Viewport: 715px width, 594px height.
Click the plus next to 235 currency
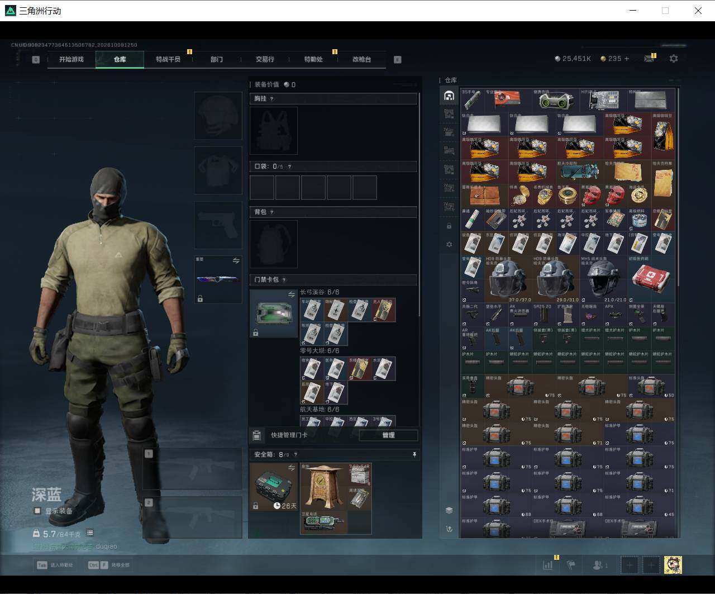point(626,58)
